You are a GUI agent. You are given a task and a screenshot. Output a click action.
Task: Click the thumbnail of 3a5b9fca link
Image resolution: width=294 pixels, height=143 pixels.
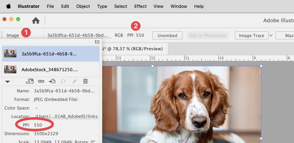click(x=10, y=54)
